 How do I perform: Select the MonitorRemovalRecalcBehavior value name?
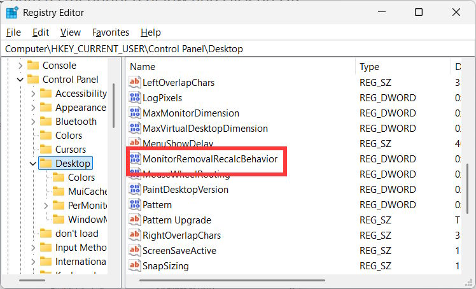210,159
